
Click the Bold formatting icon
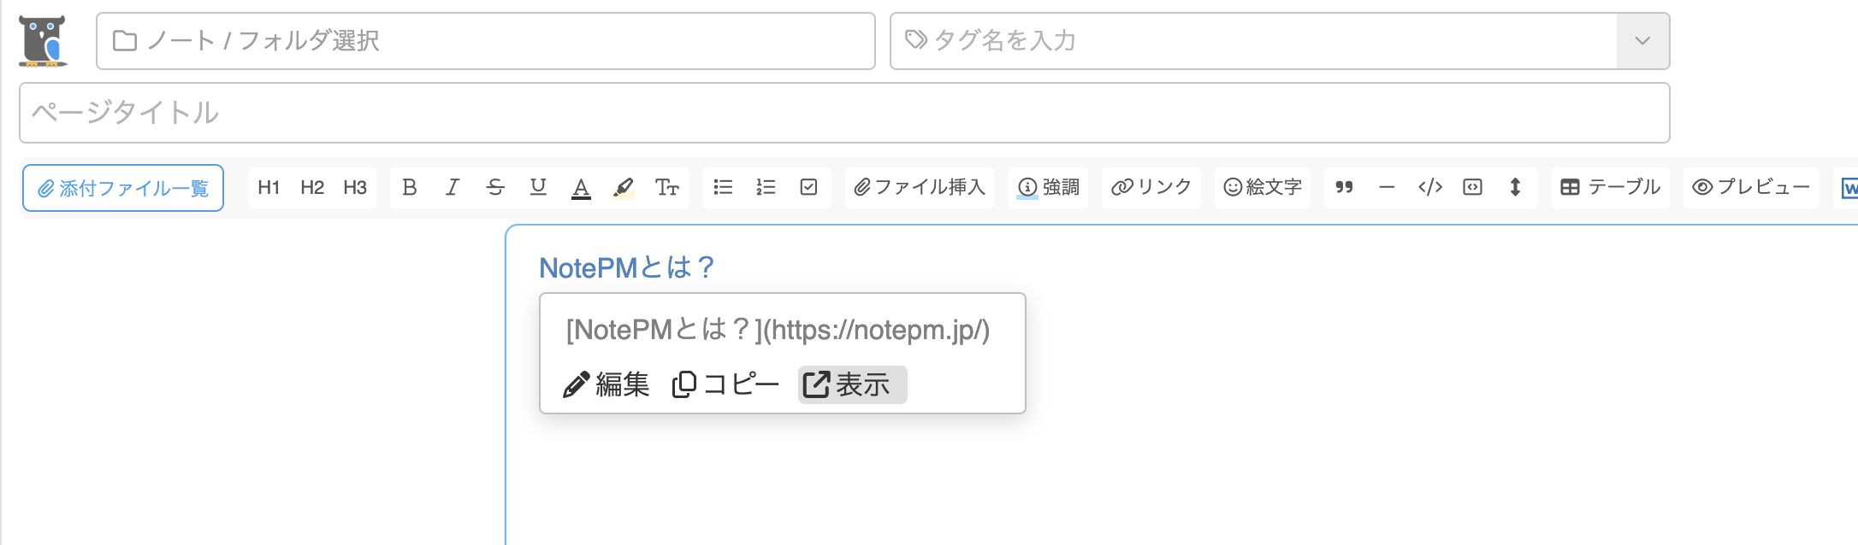pos(410,187)
